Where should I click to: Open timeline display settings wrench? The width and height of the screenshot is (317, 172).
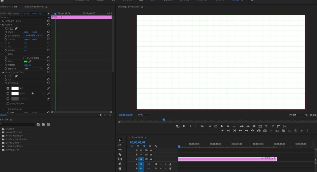click(156, 146)
